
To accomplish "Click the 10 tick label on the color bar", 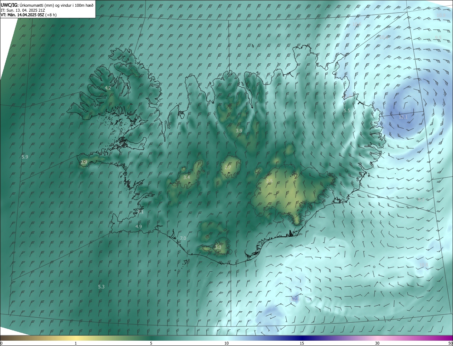I will pyautogui.click(x=226, y=343).
